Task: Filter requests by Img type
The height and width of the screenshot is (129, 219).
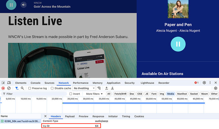Action: tap(162, 94)
